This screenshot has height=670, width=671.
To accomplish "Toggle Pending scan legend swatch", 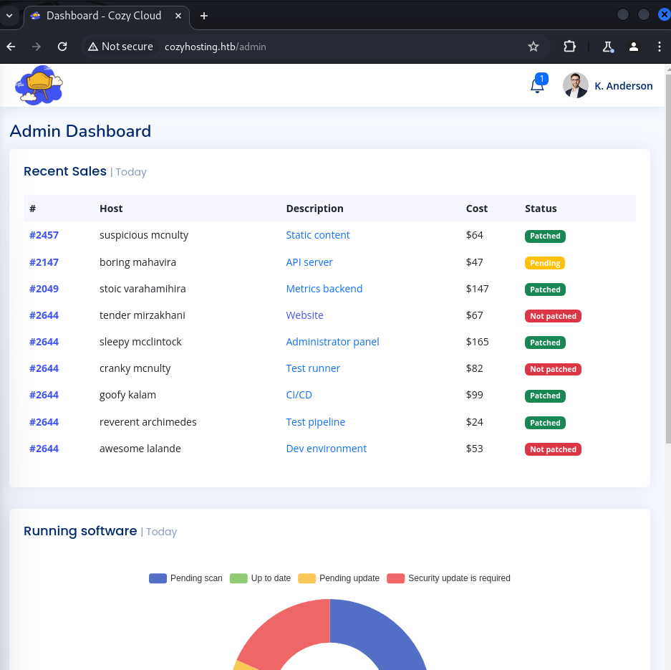I will 158,578.
